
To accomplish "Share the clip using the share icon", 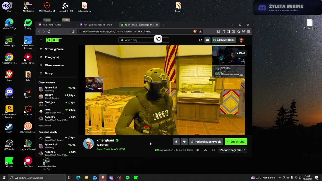I will pos(197,150).
